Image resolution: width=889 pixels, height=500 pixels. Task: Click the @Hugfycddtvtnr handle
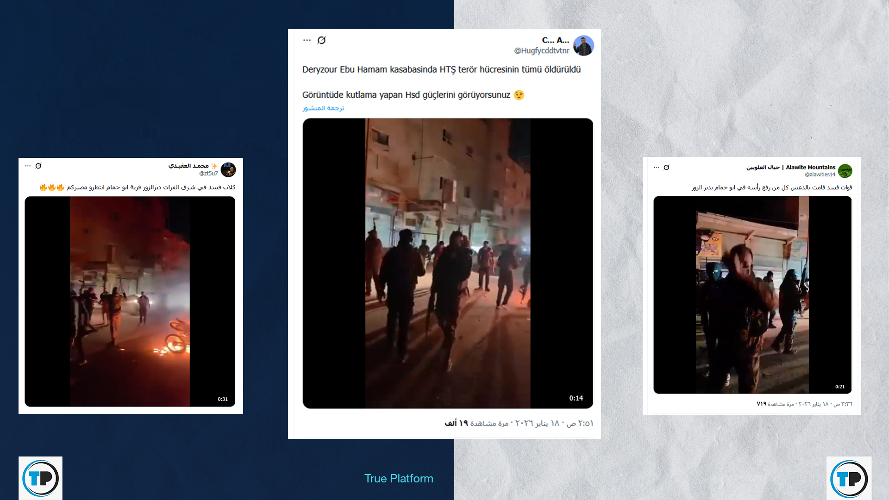[541, 50]
